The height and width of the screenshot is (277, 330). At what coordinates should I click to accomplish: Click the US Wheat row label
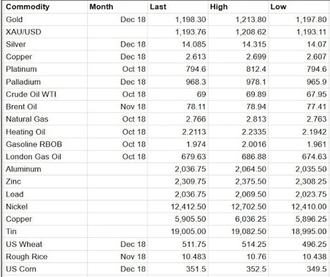point(24,244)
